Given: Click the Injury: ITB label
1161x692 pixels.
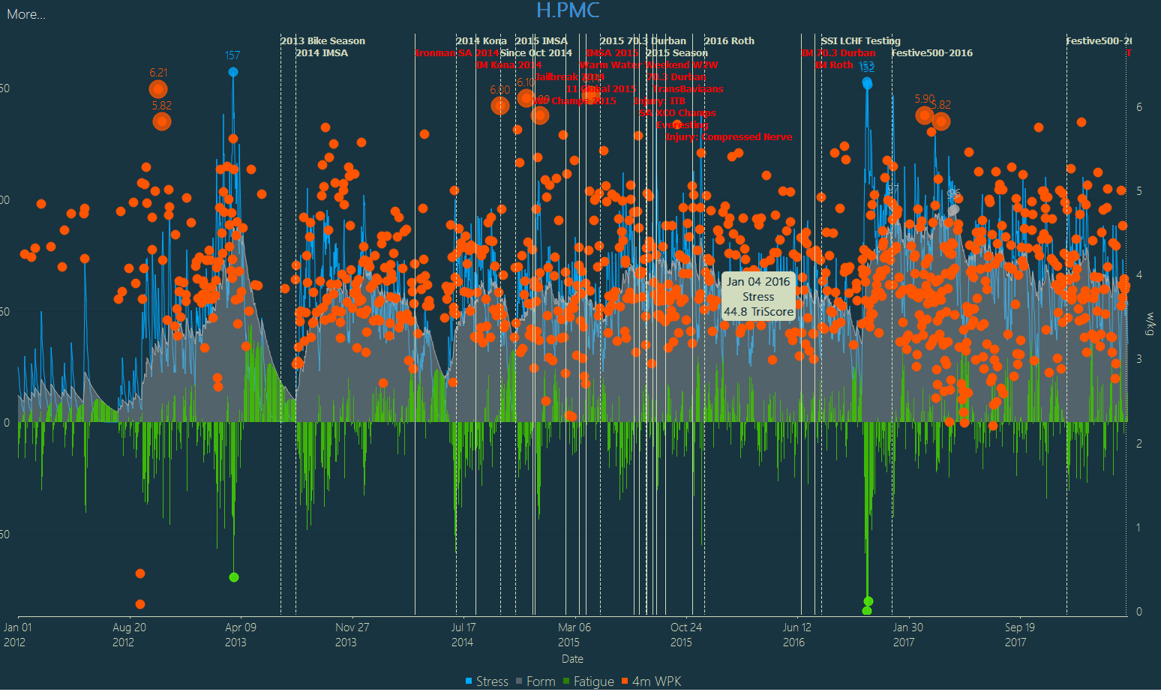Looking at the screenshot, I should pos(659,101).
